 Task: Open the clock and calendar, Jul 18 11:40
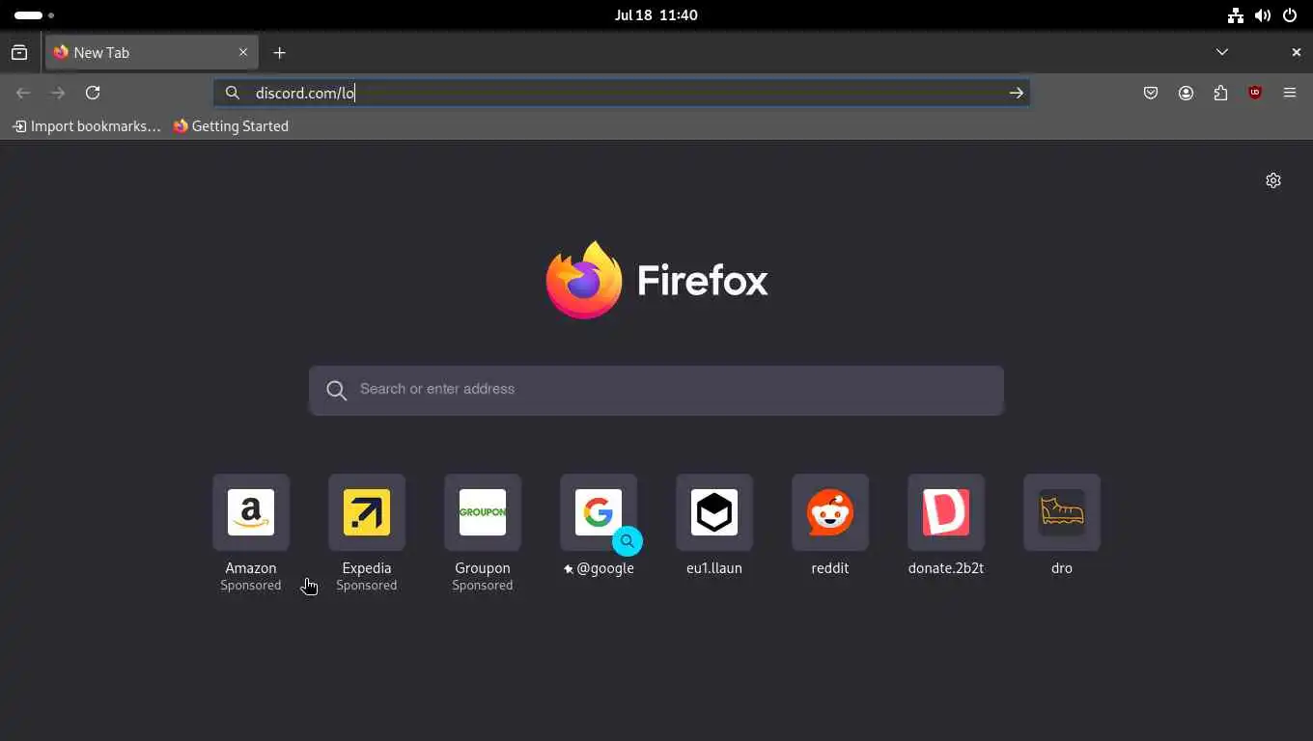pyautogui.click(x=656, y=15)
